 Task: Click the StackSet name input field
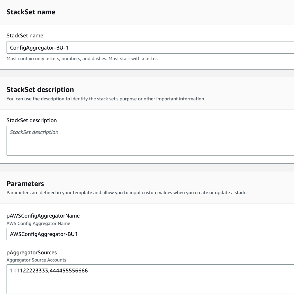(x=124, y=47)
